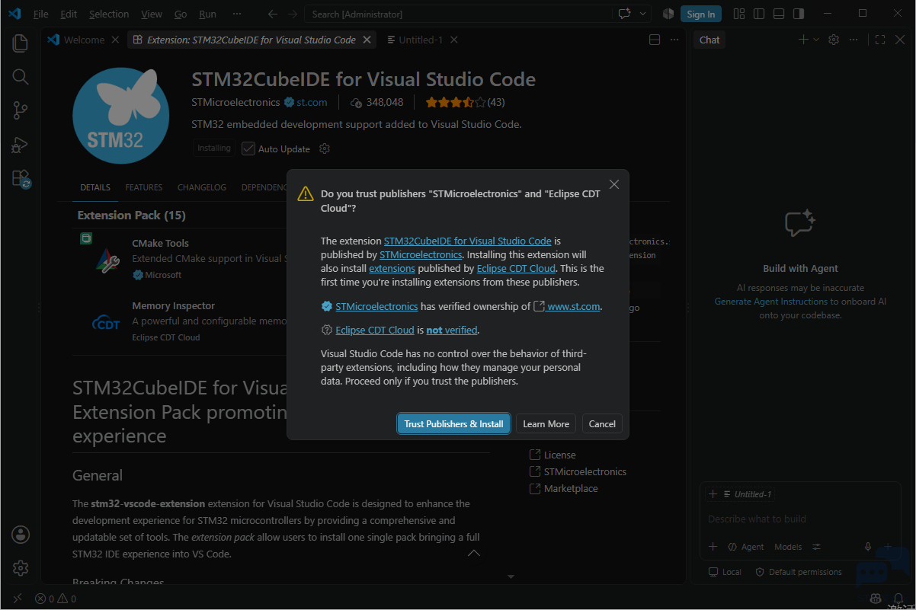This screenshot has width=916, height=610.
Task: Expand new chat dropdown chevron
Action: pyautogui.click(x=816, y=40)
